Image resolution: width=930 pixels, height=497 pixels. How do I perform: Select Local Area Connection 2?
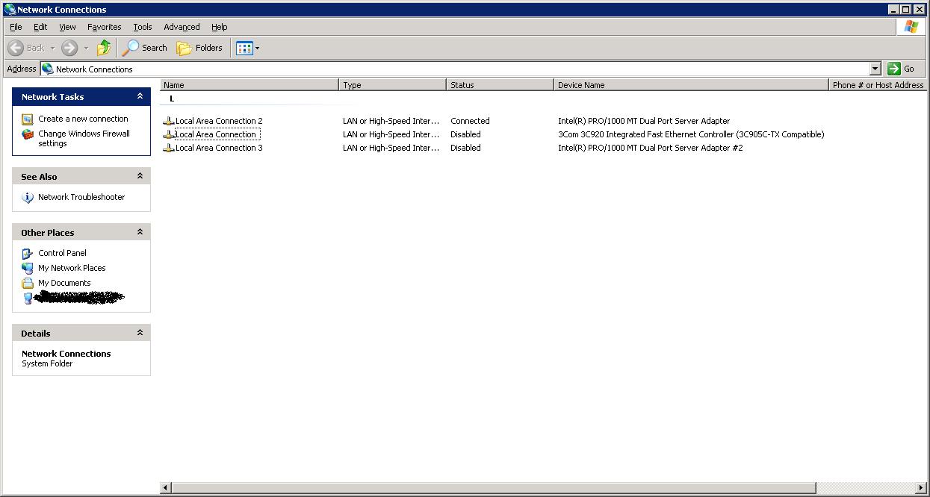219,121
